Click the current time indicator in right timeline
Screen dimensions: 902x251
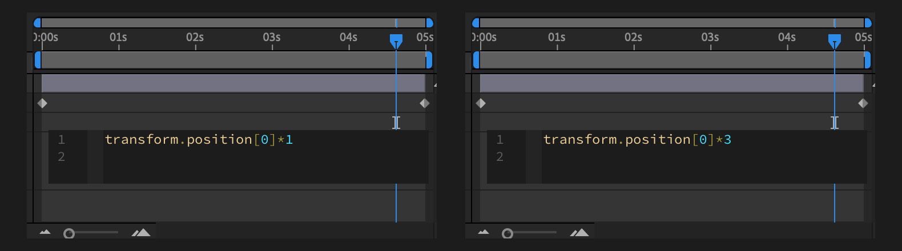[835, 41]
